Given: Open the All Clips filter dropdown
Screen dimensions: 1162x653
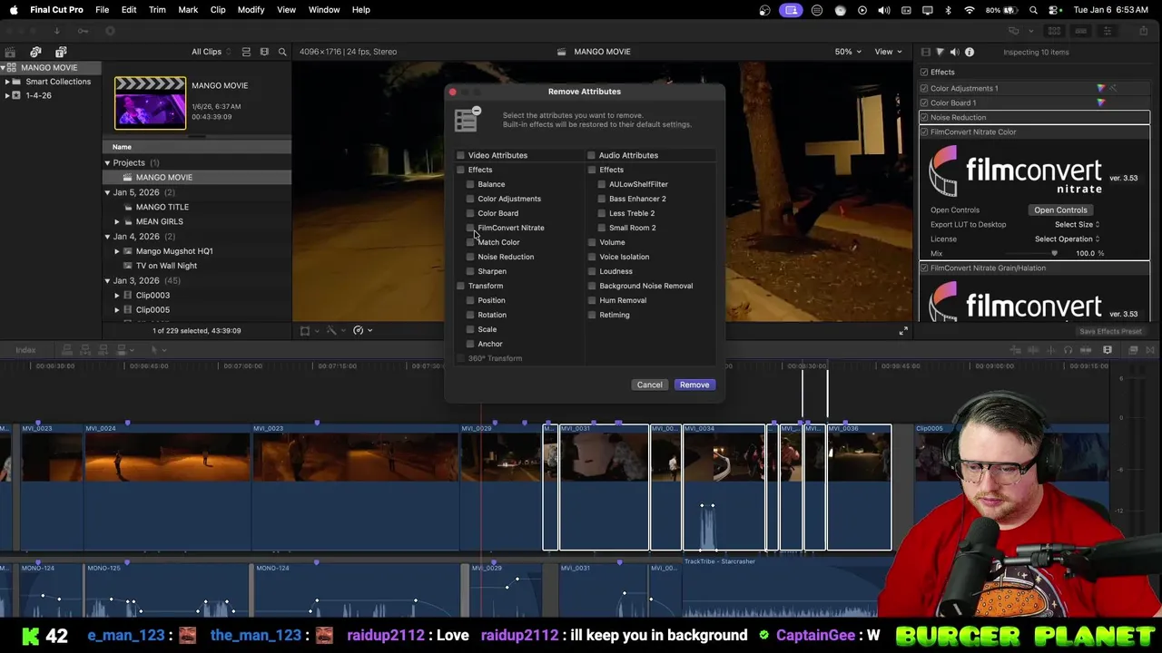Looking at the screenshot, I should click(211, 52).
